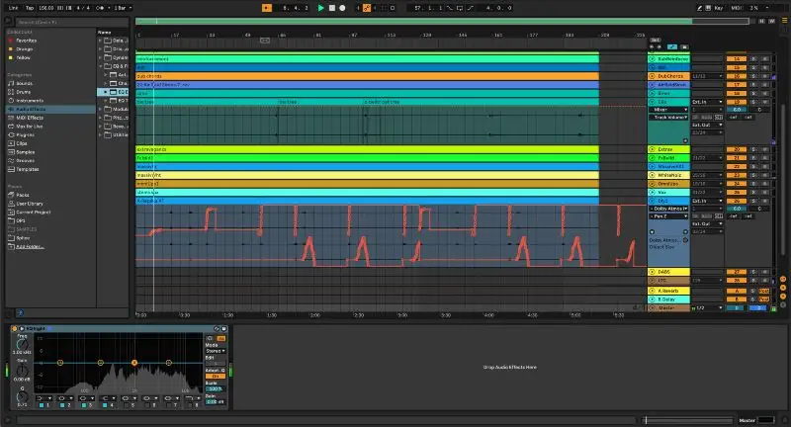This screenshot has width=791, height=427.
Task: Toggle EQ Eight device activator button
Action: pos(15,328)
